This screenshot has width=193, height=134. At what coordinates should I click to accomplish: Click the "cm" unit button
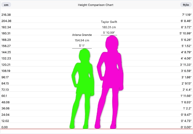point(6,5)
